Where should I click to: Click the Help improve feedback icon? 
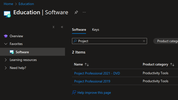pos(74,92)
